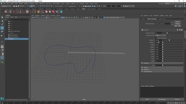Click the Copy Tab button
The height and width of the screenshot is (104, 186).
pos(177,99)
